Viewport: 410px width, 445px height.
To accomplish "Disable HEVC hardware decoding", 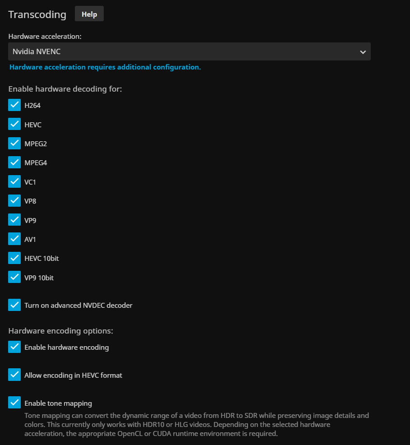I will pyautogui.click(x=14, y=124).
